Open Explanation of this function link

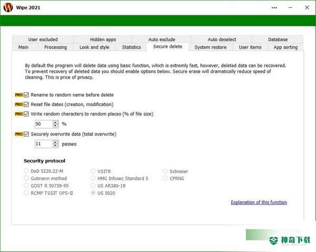[x=259, y=202]
